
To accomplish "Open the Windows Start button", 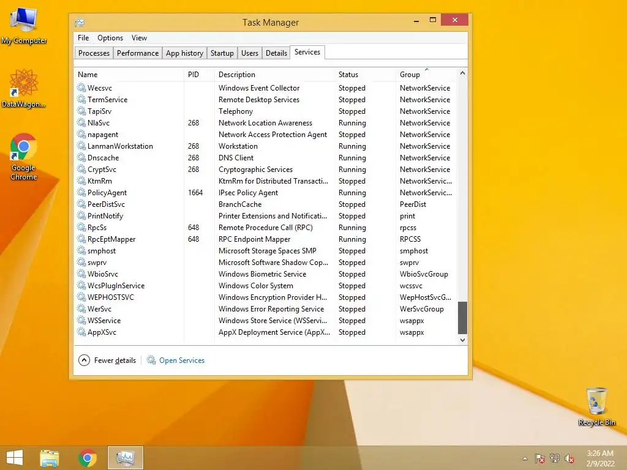I will click(15, 458).
